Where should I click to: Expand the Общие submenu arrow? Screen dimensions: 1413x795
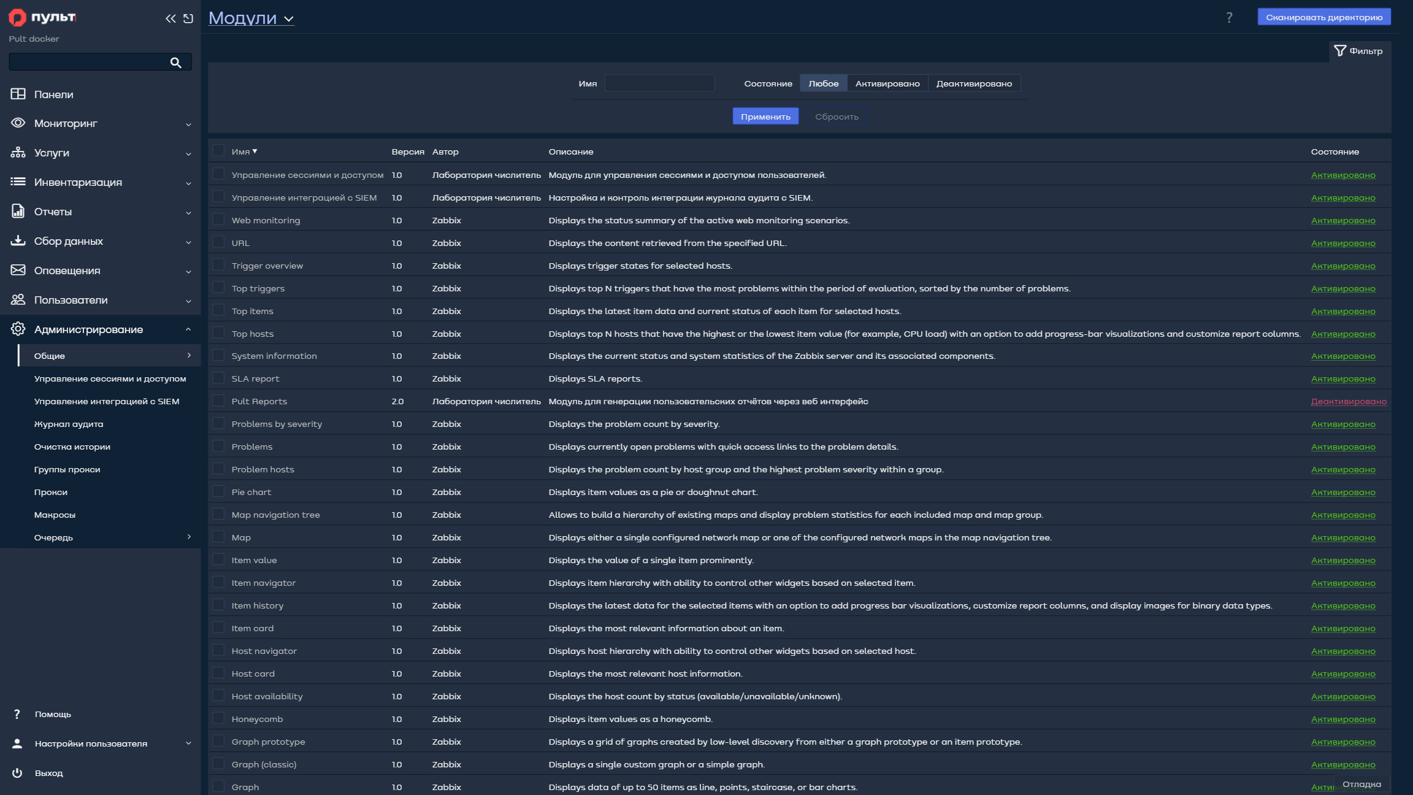[x=189, y=355]
